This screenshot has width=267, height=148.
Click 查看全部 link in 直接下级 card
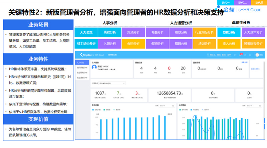(244, 62)
